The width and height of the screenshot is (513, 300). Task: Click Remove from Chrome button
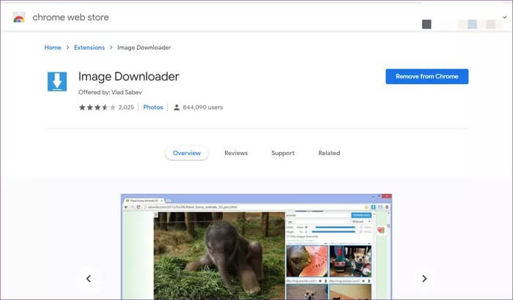[x=427, y=77]
